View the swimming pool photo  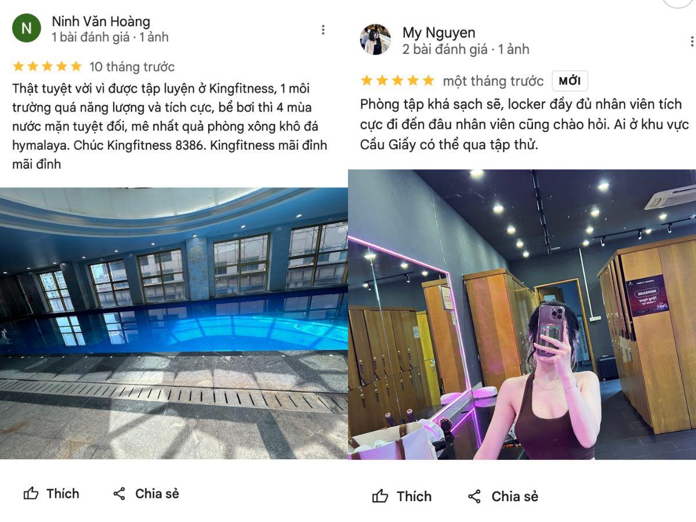coord(174,323)
